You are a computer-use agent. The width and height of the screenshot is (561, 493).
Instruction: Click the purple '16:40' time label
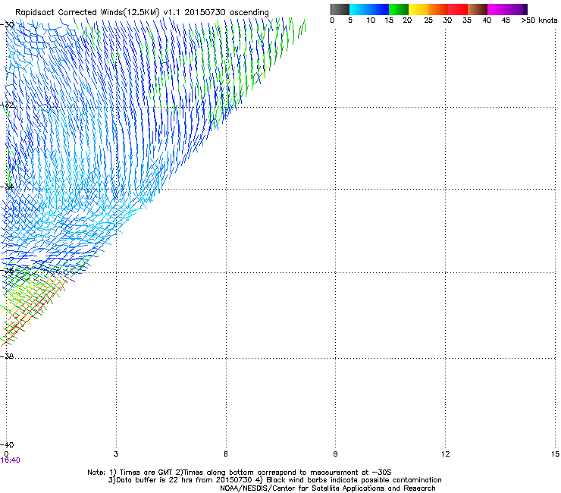11,460
